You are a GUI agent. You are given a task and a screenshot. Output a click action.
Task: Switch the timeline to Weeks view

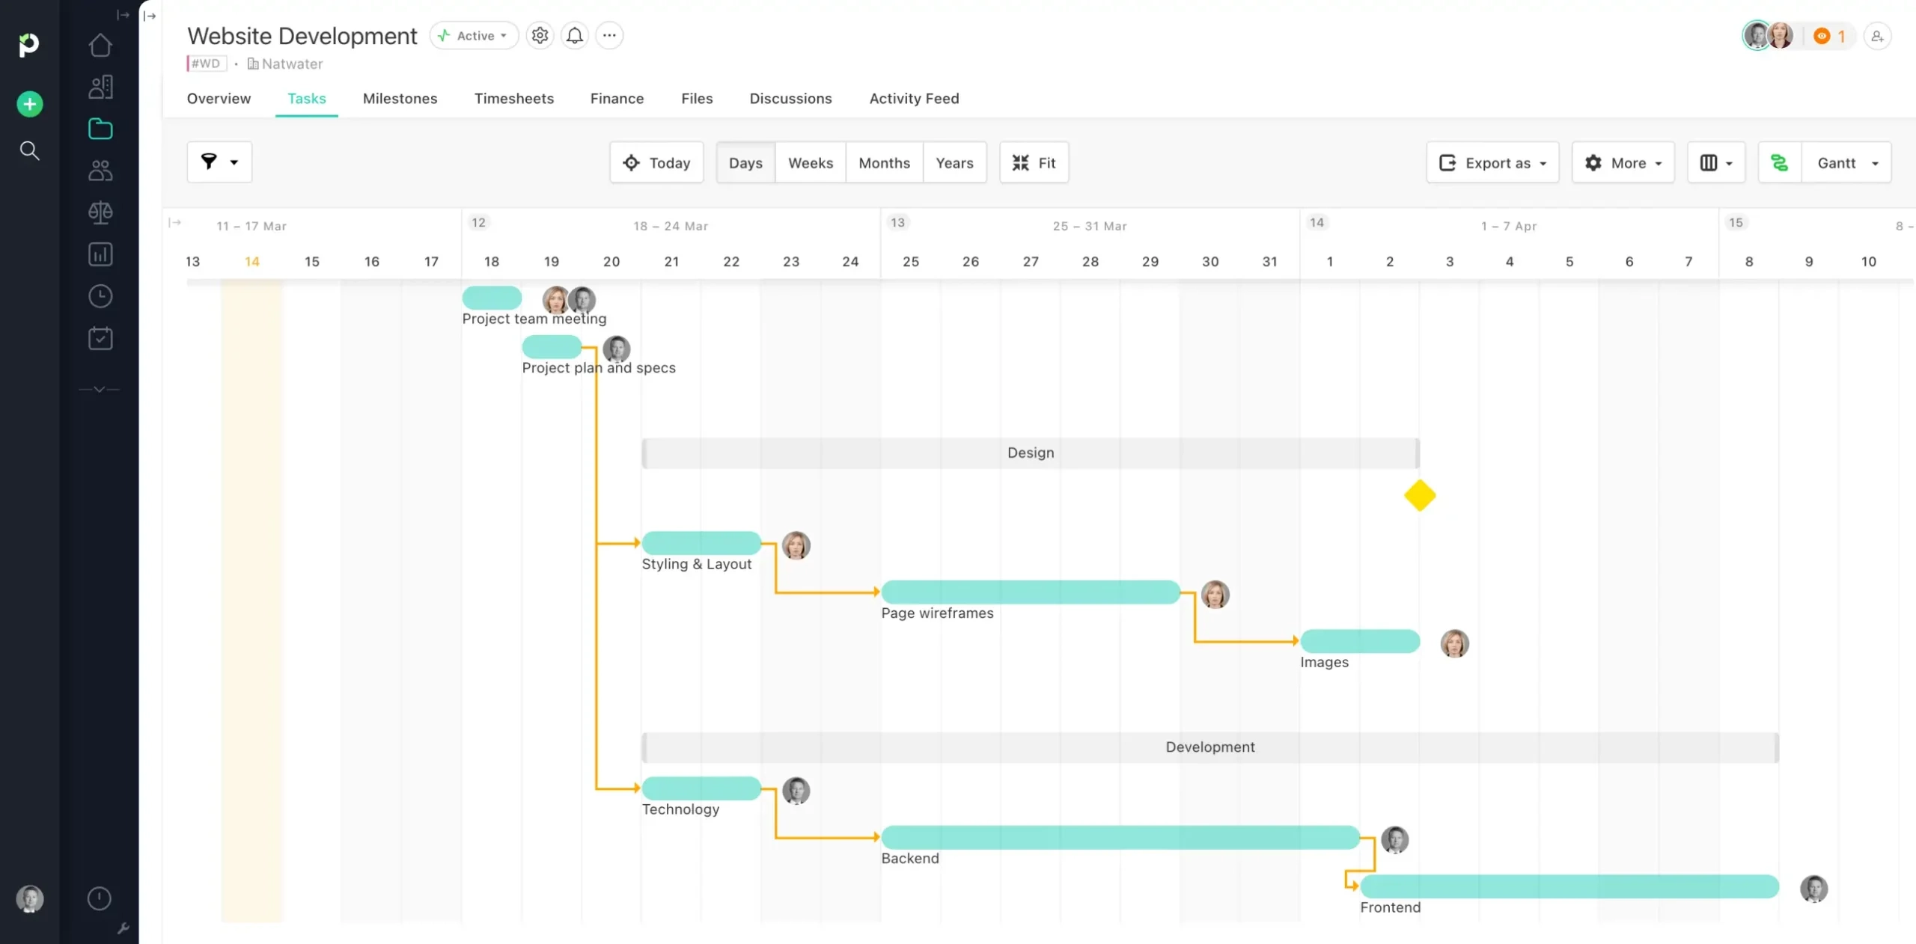(x=810, y=162)
